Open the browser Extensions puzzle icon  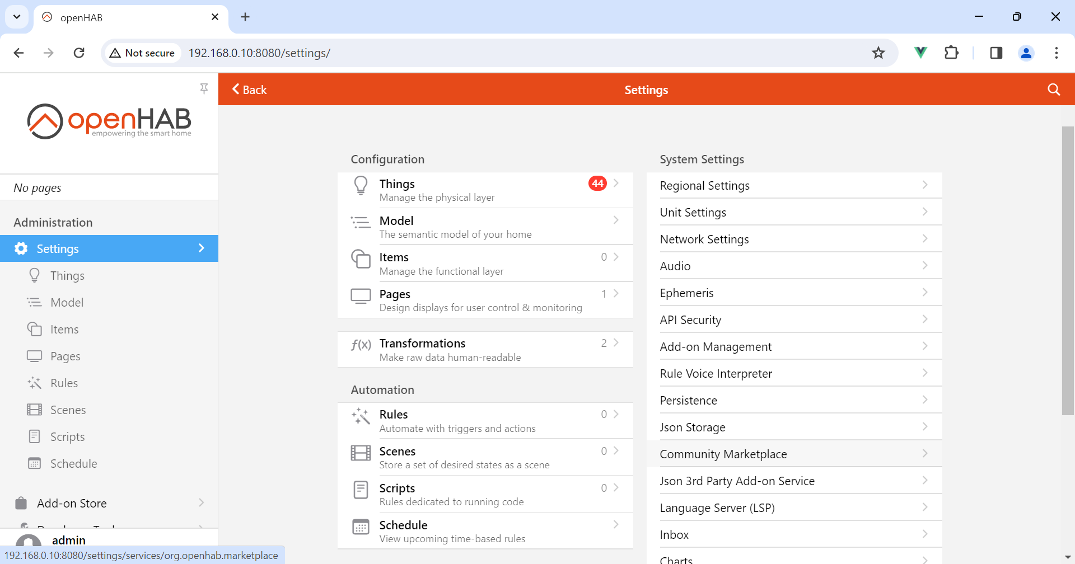pos(951,53)
